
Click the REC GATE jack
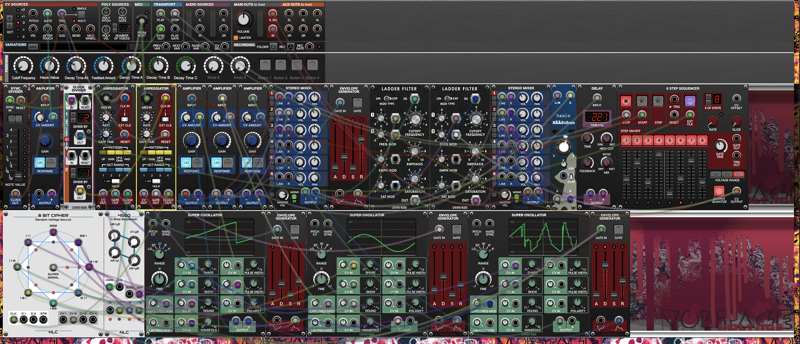click(309, 47)
